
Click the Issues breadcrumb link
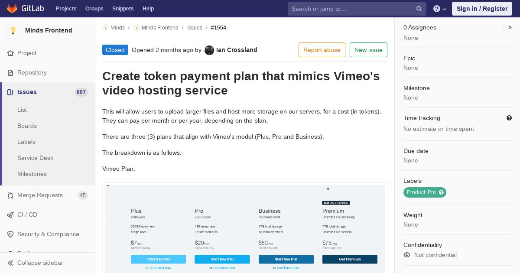click(x=195, y=28)
